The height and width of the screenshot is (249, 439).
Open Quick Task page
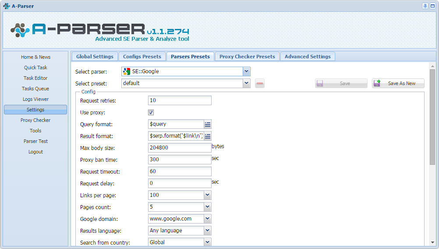tap(35, 68)
